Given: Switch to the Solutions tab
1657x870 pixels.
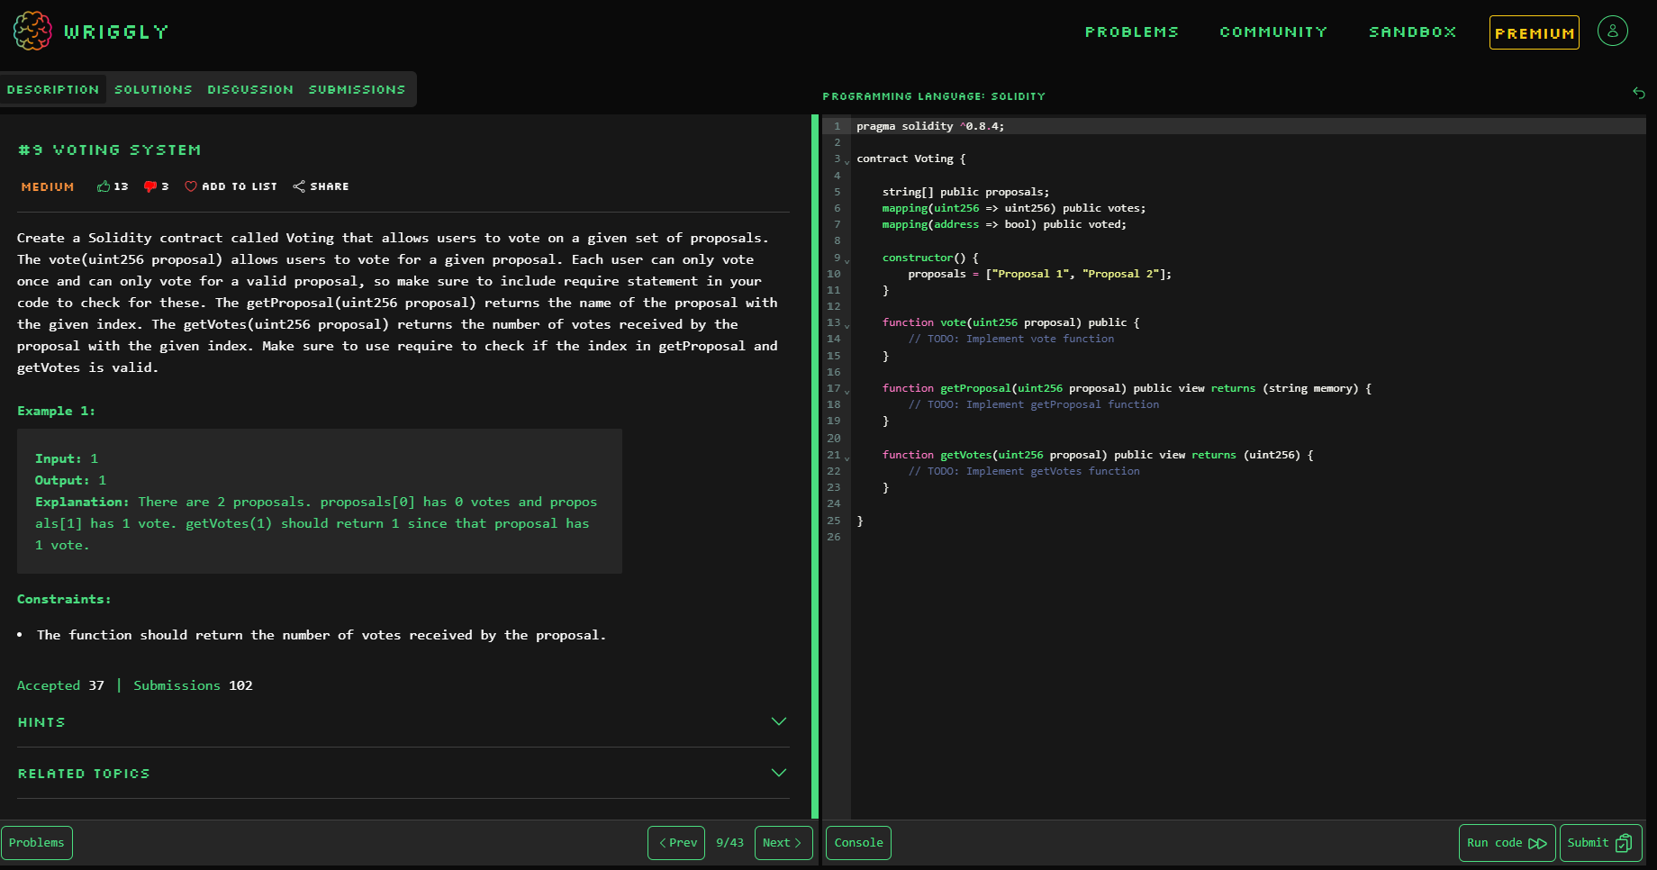Looking at the screenshot, I should 153,89.
